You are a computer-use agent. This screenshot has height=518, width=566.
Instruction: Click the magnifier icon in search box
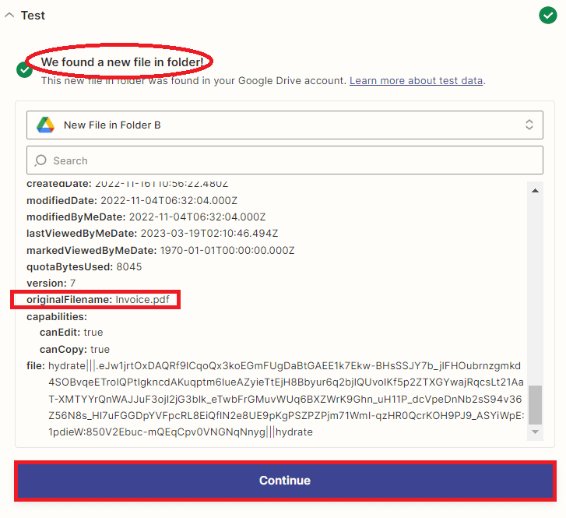tap(41, 160)
